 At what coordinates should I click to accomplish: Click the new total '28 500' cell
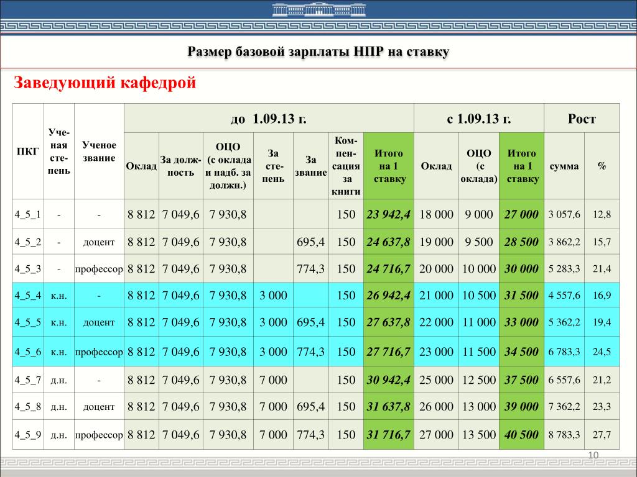tap(521, 242)
